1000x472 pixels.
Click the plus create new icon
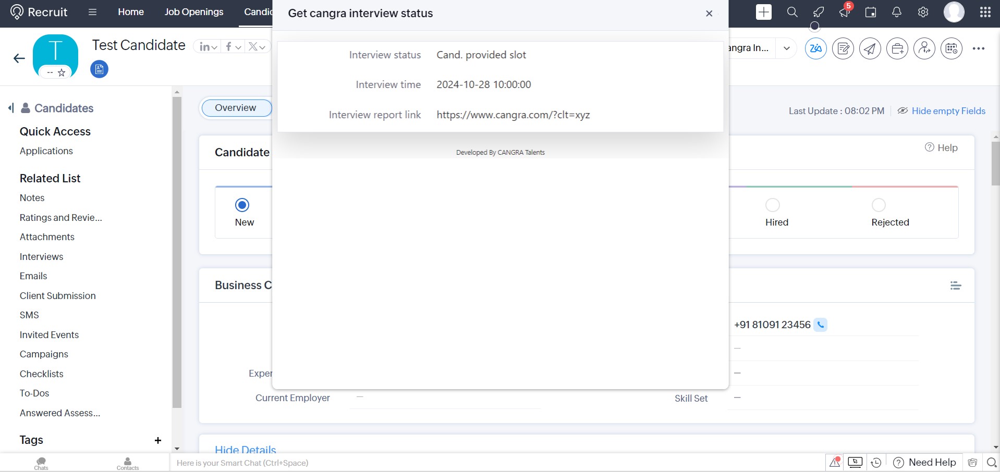764,12
